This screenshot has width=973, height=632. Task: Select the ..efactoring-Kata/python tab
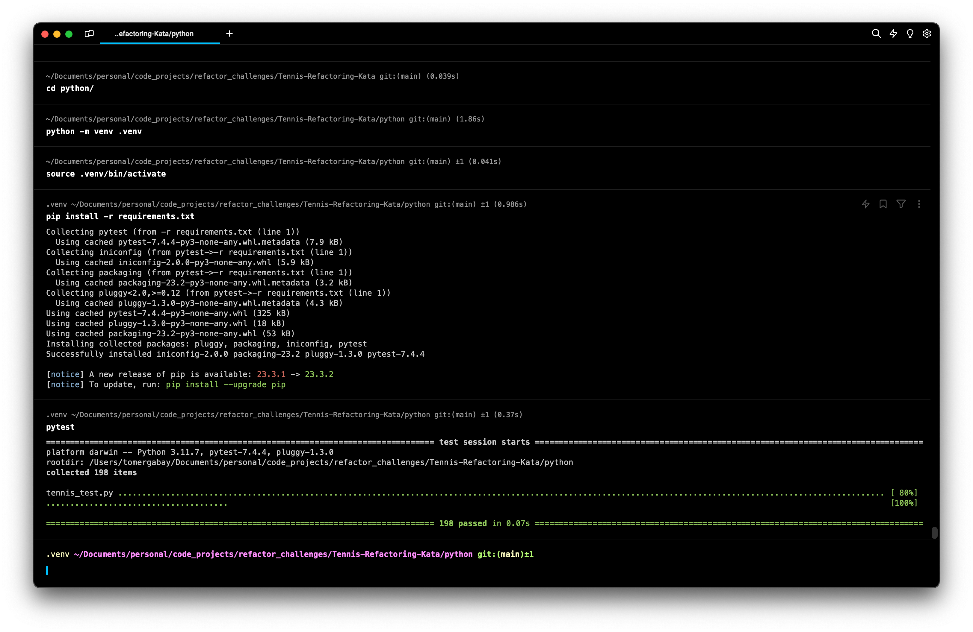point(154,34)
